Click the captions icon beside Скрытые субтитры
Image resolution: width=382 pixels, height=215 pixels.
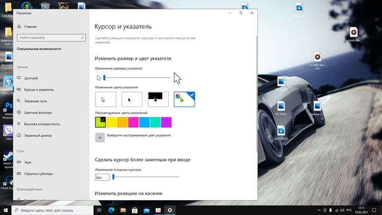coord(19,174)
